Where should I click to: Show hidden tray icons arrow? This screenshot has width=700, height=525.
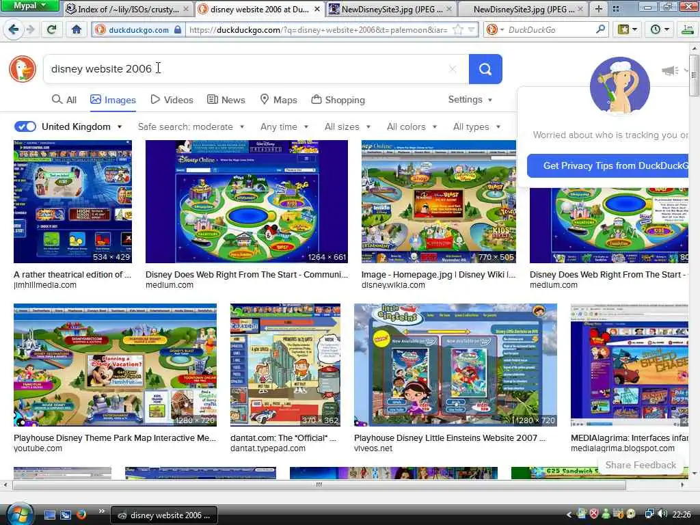(x=569, y=515)
